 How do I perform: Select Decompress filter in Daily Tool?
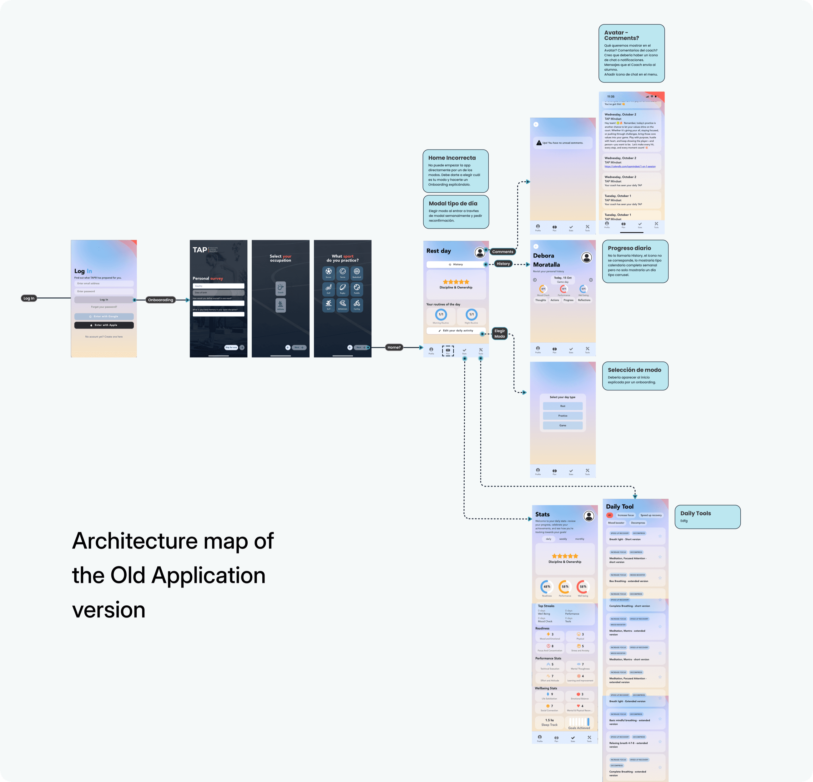(x=638, y=523)
